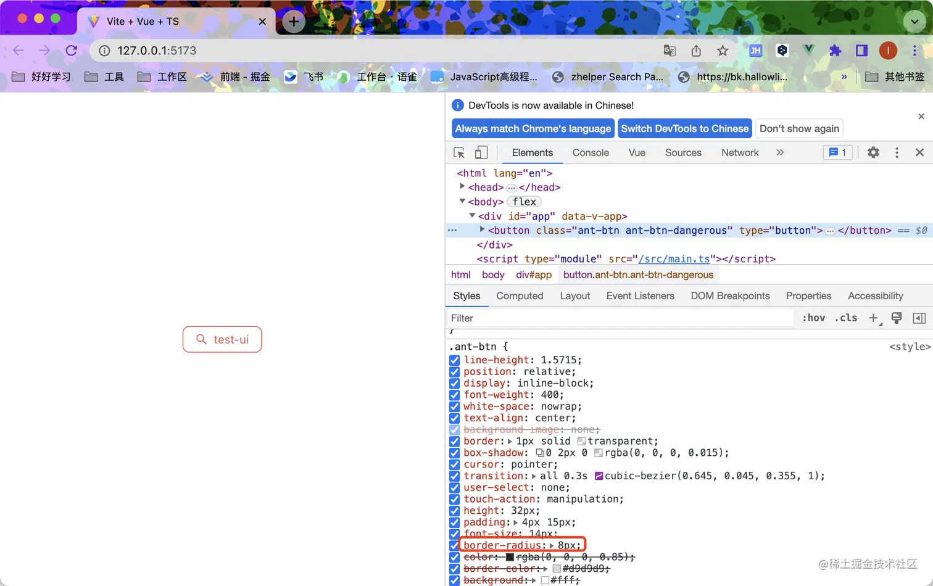The image size is (933, 586).
Task: Activate the inspect element picker icon
Action: [x=459, y=152]
